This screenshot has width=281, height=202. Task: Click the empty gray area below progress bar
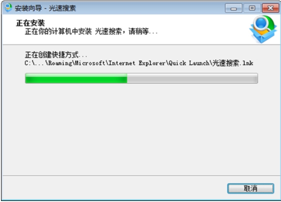point(140,129)
